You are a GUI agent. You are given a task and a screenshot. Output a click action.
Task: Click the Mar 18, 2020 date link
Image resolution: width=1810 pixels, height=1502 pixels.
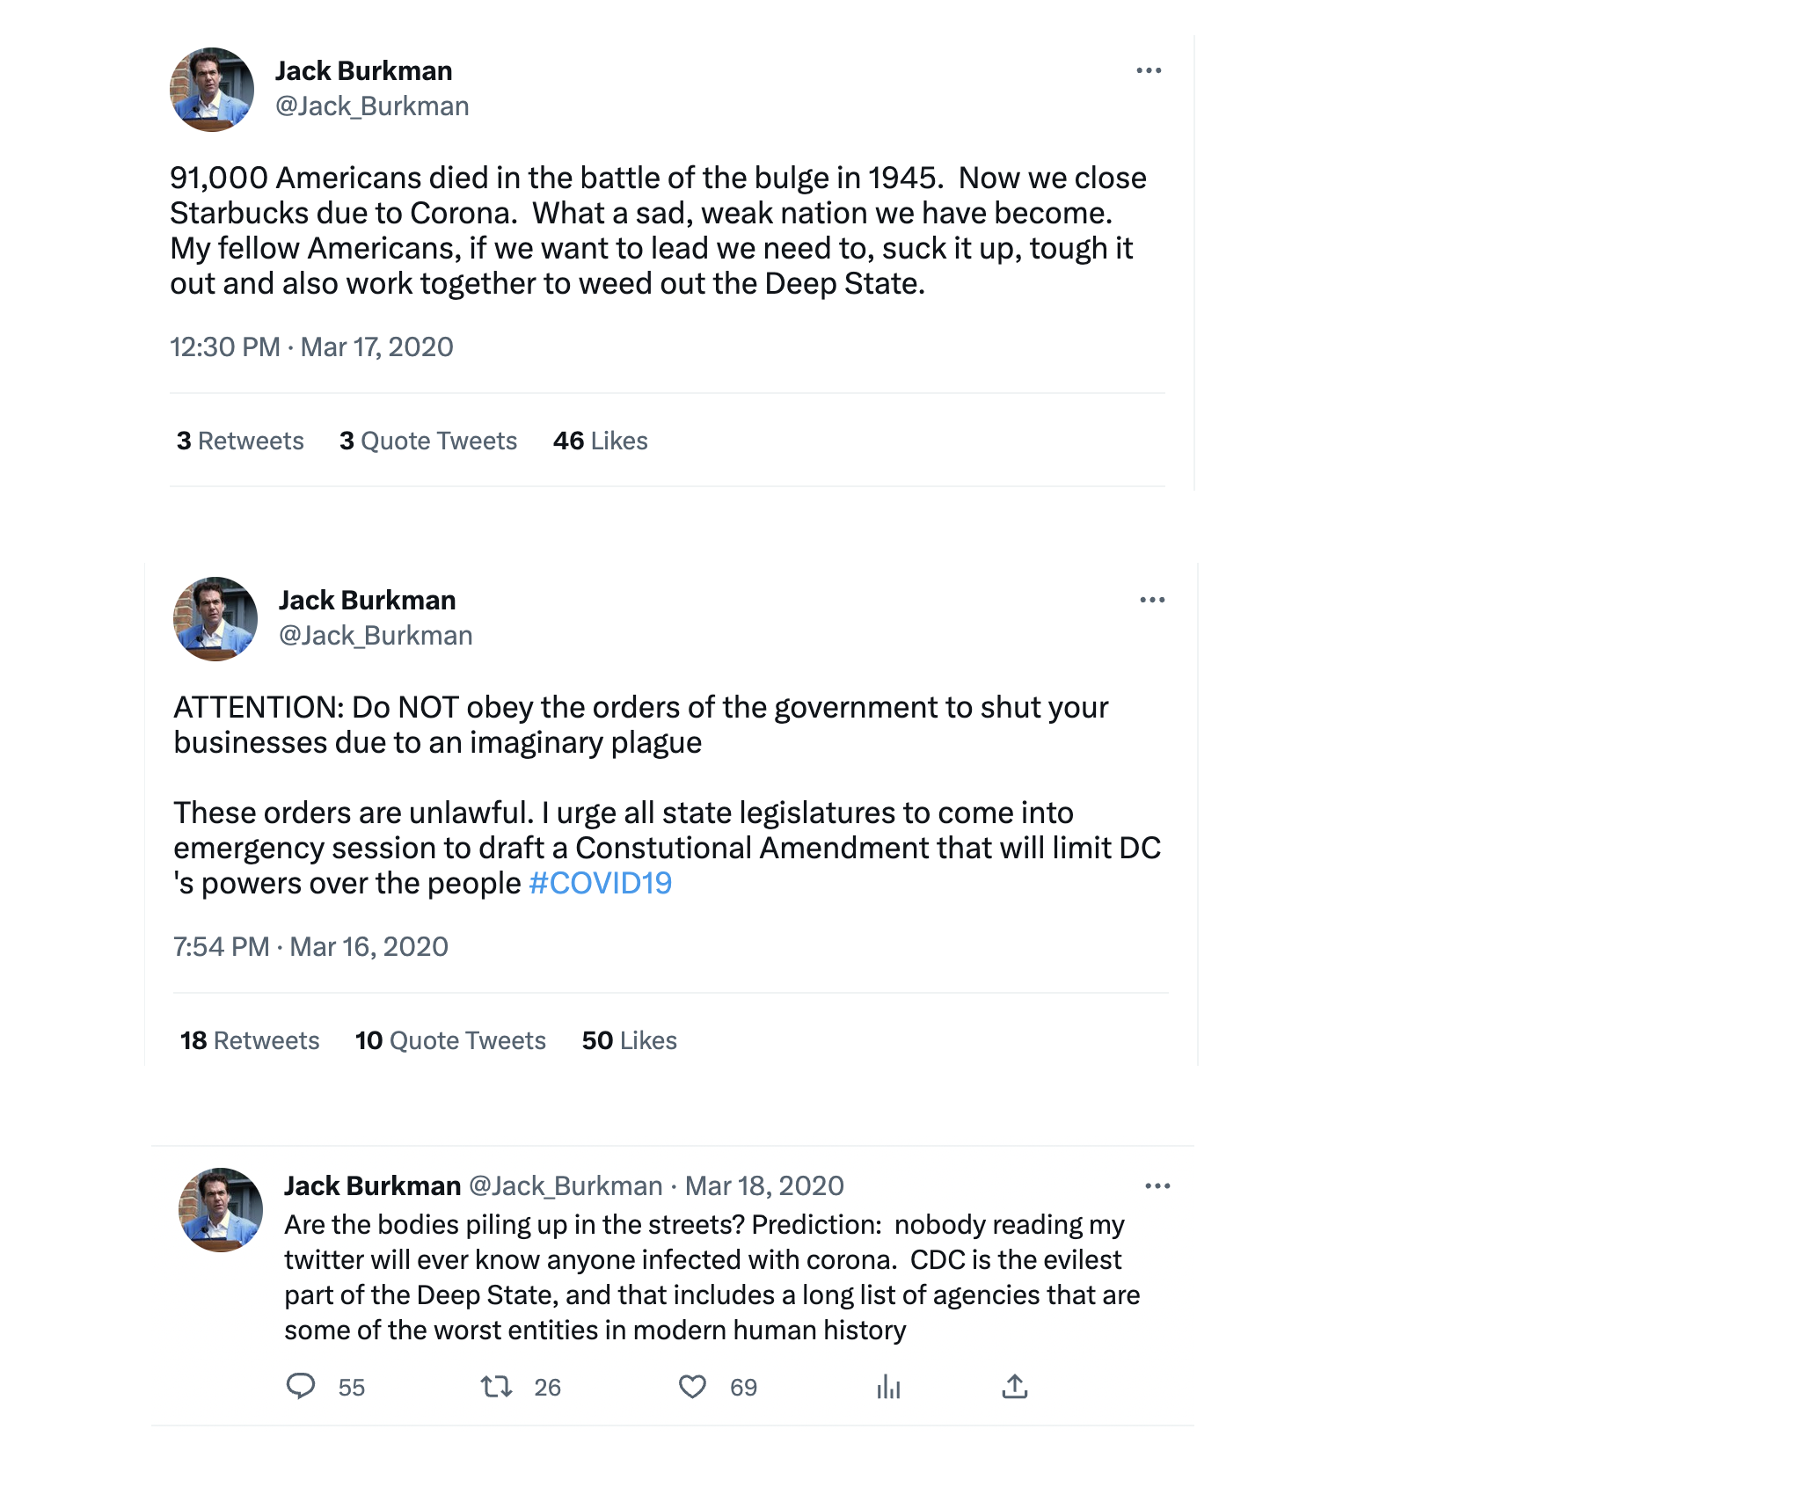[x=764, y=1186]
